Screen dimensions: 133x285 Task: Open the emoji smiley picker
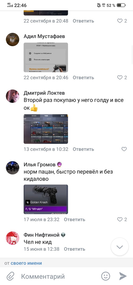point(106,276)
